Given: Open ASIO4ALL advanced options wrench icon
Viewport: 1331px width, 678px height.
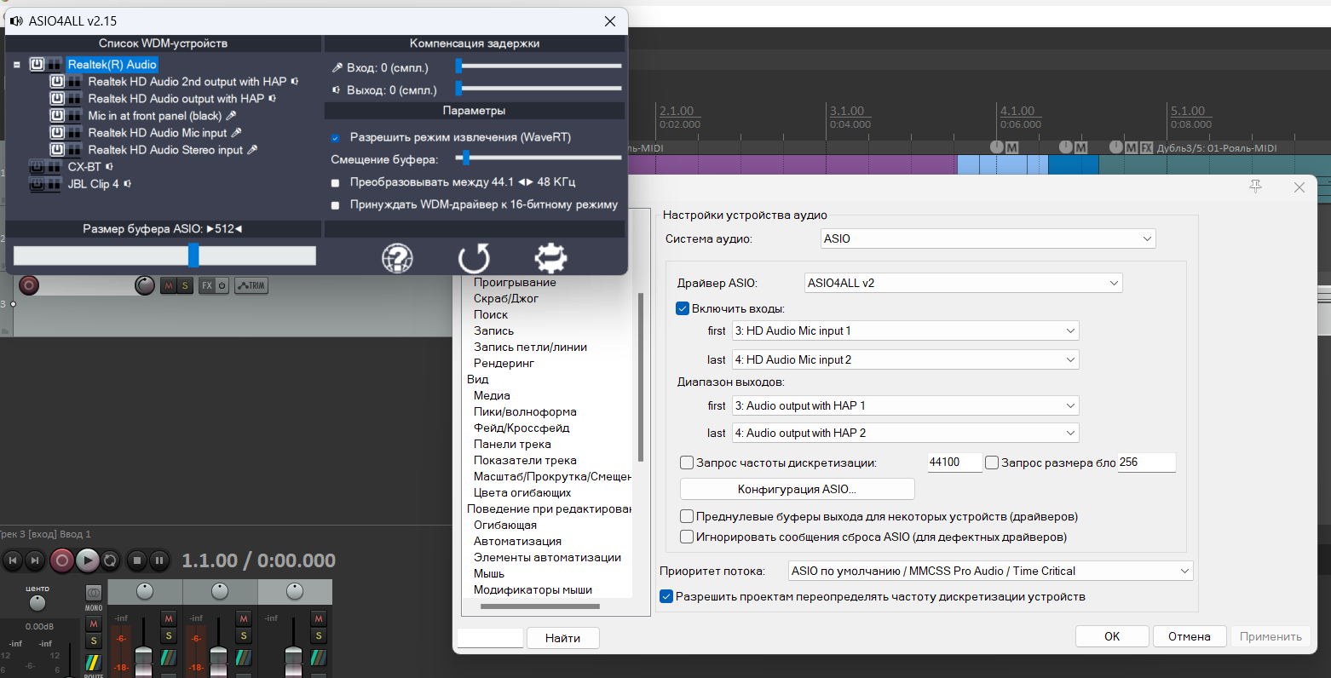Looking at the screenshot, I should click(550, 257).
